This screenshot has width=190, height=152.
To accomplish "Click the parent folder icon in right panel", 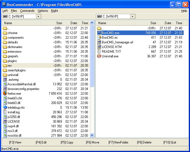I will [99, 28].
